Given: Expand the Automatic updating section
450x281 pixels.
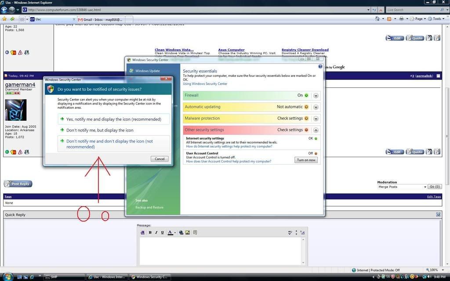Looking at the screenshot, I should point(316,107).
